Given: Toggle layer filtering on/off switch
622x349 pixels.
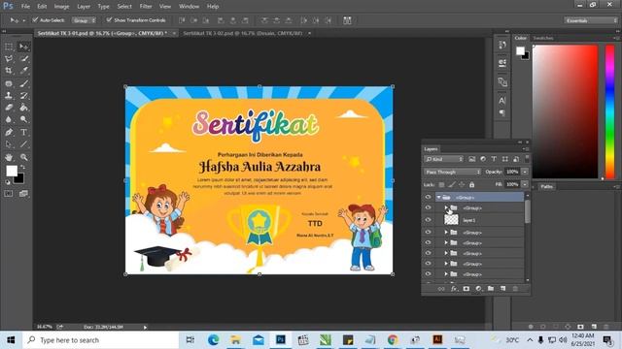Looking at the screenshot, I should (x=527, y=158).
